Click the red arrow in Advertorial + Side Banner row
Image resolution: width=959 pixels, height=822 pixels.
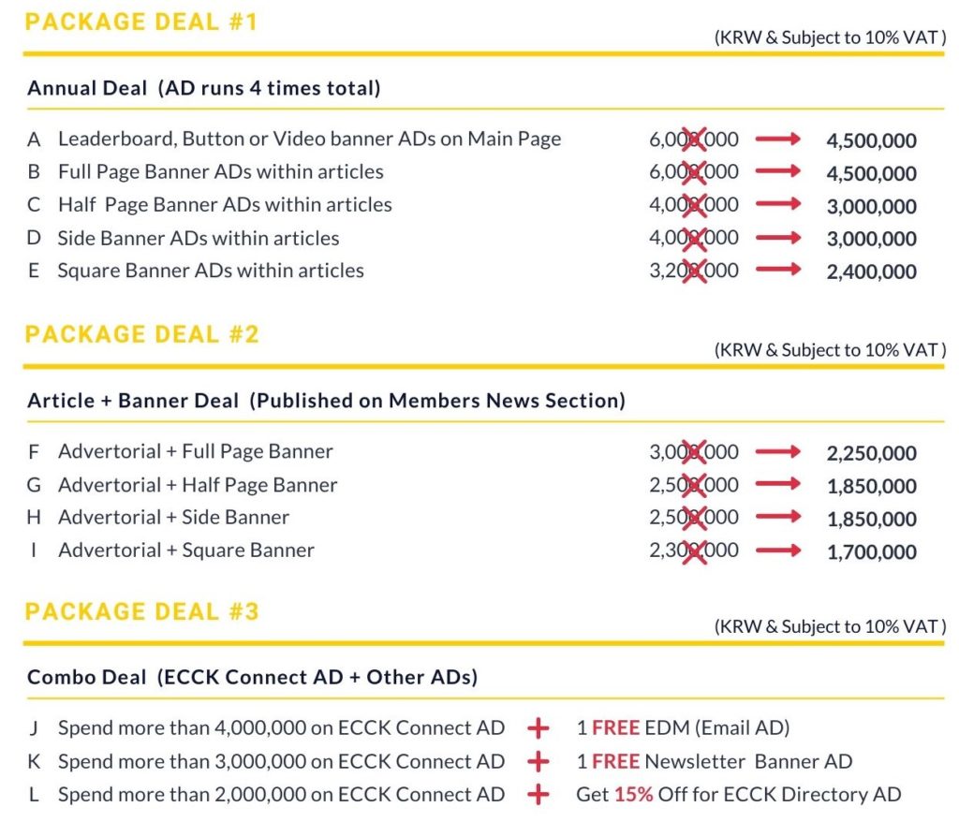(778, 518)
